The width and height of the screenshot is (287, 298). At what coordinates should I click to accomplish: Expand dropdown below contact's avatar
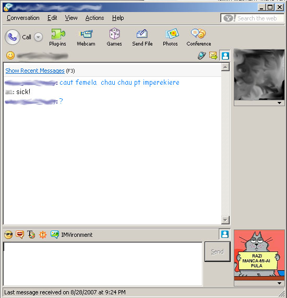tap(279, 103)
